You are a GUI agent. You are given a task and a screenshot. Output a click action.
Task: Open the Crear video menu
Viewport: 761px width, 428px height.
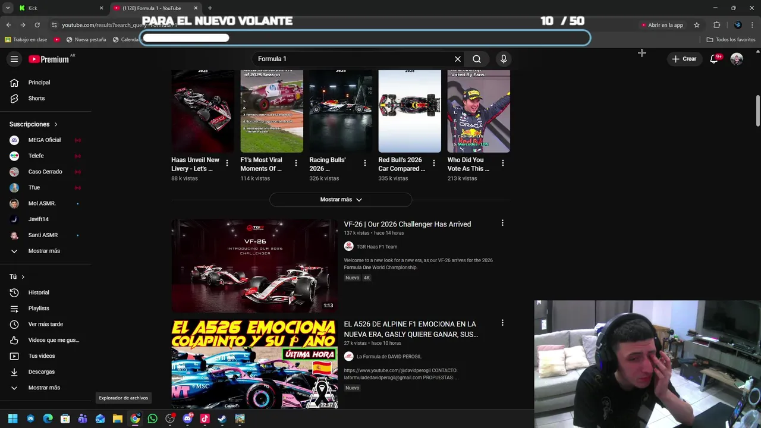point(684,59)
